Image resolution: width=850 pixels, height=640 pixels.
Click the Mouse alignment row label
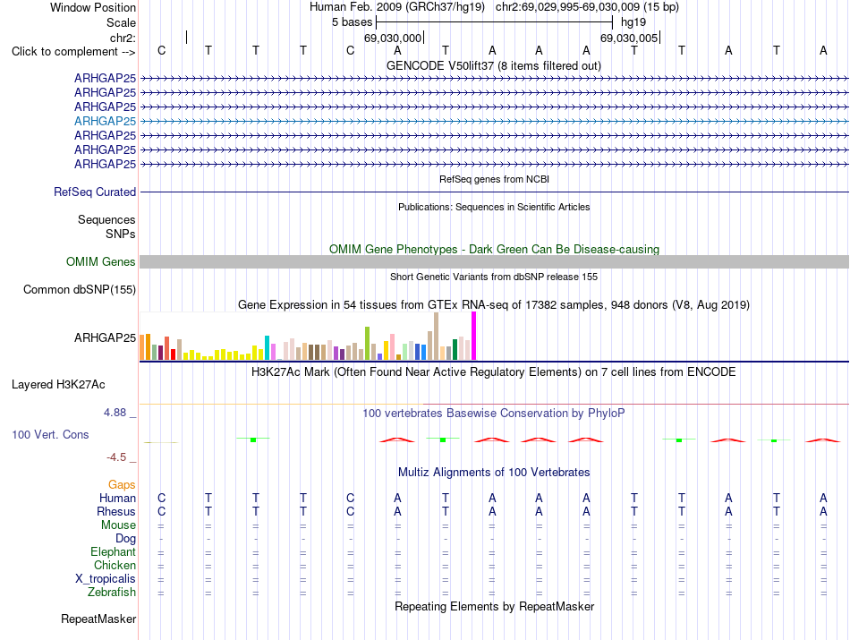pyautogui.click(x=118, y=525)
